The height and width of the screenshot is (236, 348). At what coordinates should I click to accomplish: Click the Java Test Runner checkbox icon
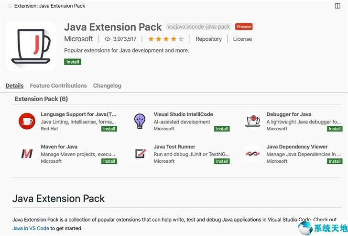[140, 154]
